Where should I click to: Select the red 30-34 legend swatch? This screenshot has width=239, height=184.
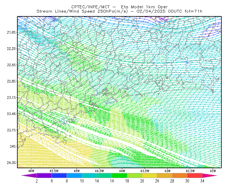pos(195,175)
